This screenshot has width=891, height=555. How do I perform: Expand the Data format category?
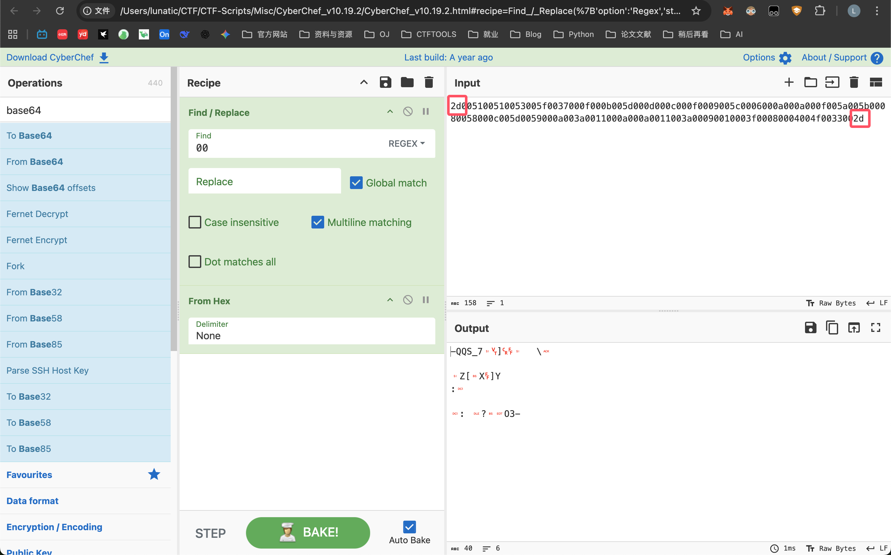coord(85,501)
